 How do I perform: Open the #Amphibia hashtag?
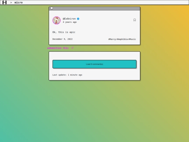click(x=122, y=39)
